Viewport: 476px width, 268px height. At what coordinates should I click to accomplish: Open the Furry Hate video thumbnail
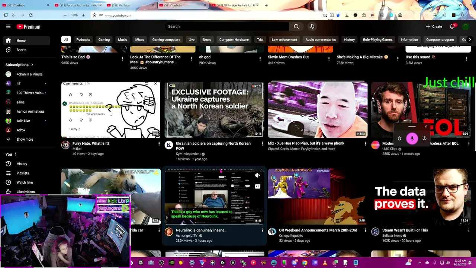click(111, 110)
